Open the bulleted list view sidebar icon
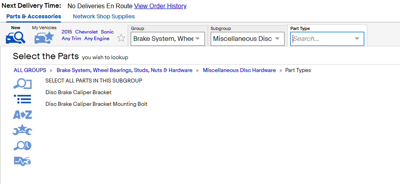The image size is (400, 184). (x=22, y=99)
